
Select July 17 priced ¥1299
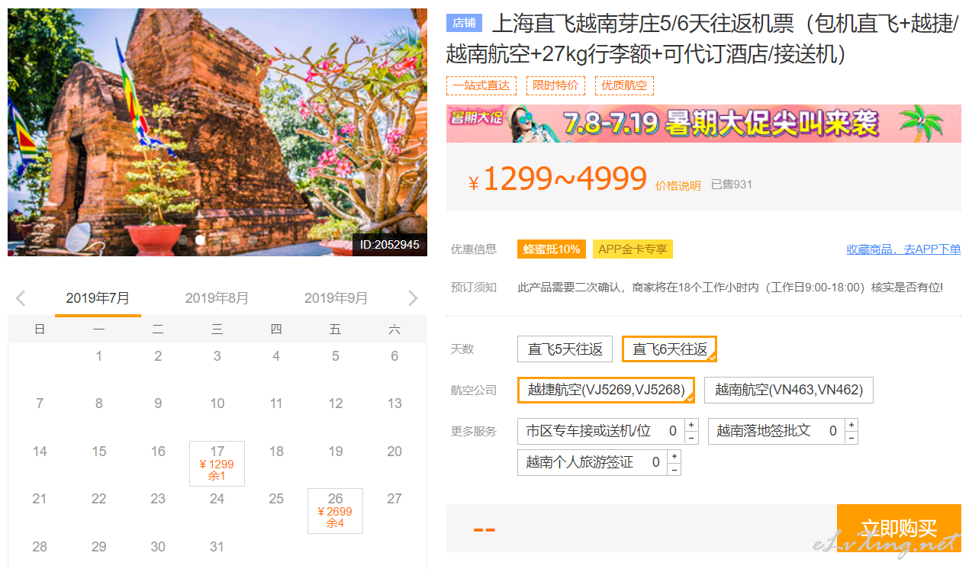pyautogui.click(x=217, y=464)
